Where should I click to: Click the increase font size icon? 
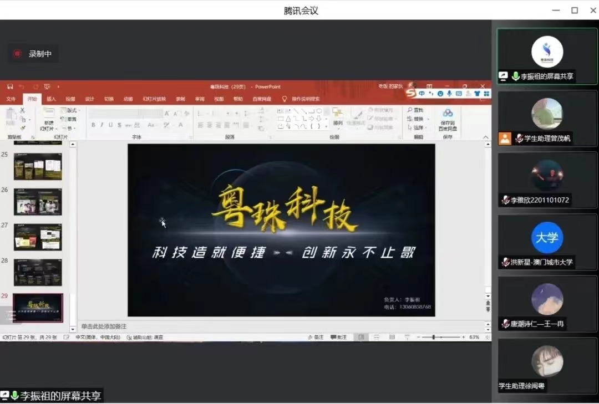pyautogui.click(x=167, y=114)
